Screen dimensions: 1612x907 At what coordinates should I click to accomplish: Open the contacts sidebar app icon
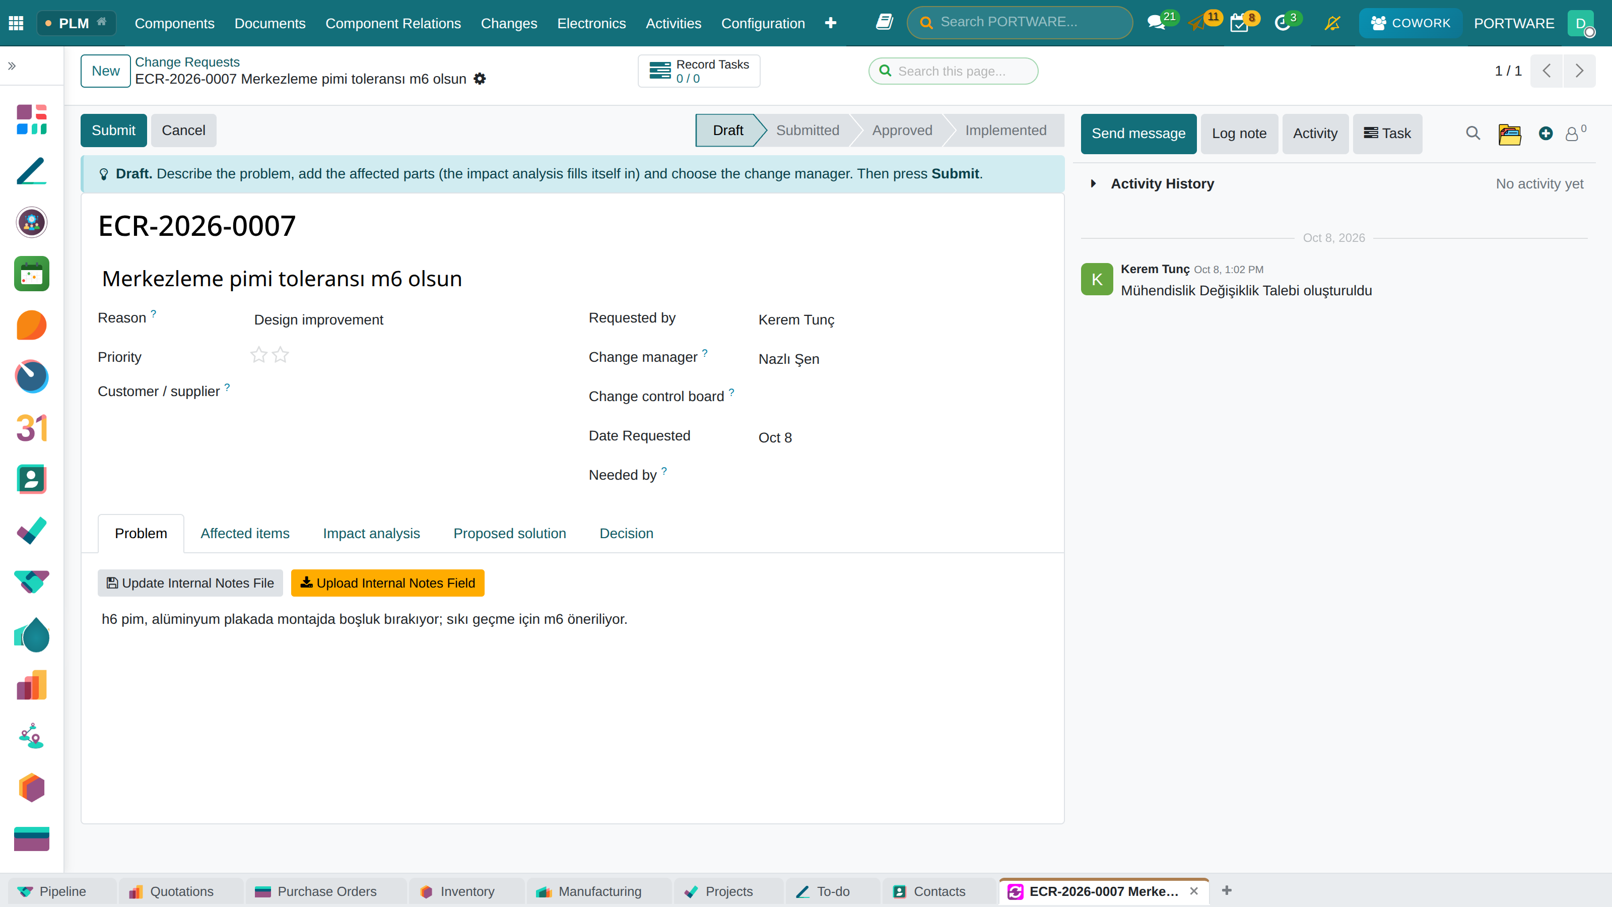(31, 480)
